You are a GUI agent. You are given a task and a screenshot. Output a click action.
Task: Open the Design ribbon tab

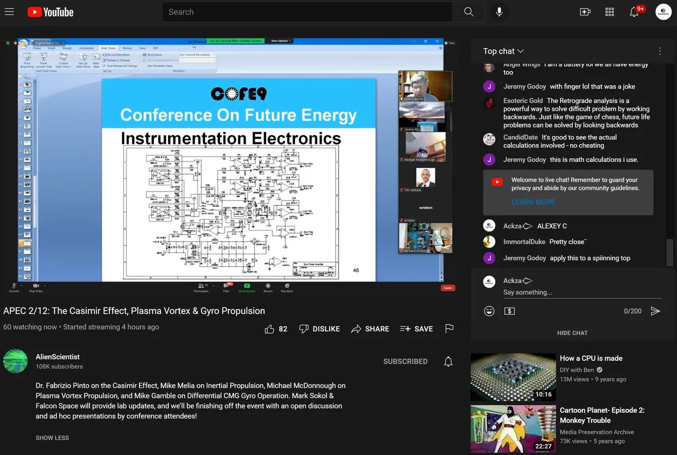click(x=67, y=48)
